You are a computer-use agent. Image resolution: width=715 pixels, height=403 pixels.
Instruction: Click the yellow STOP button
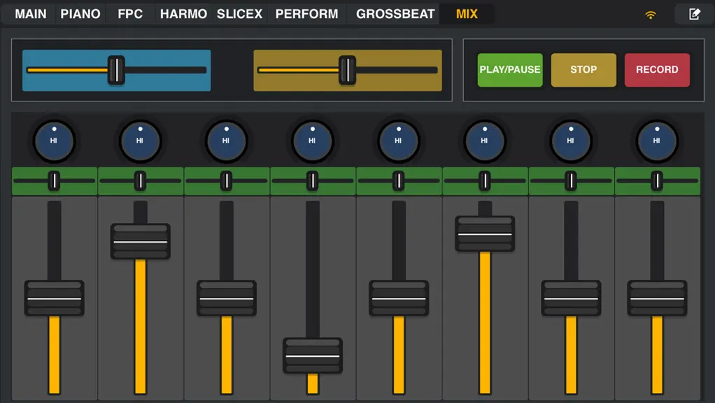pos(583,70)
